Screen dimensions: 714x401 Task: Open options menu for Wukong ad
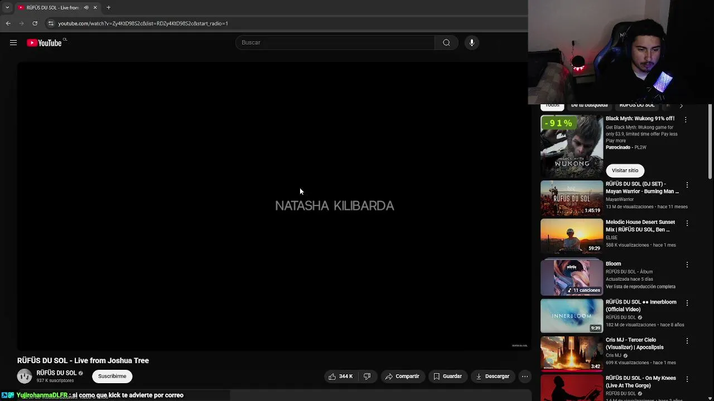tap(686, 119)
